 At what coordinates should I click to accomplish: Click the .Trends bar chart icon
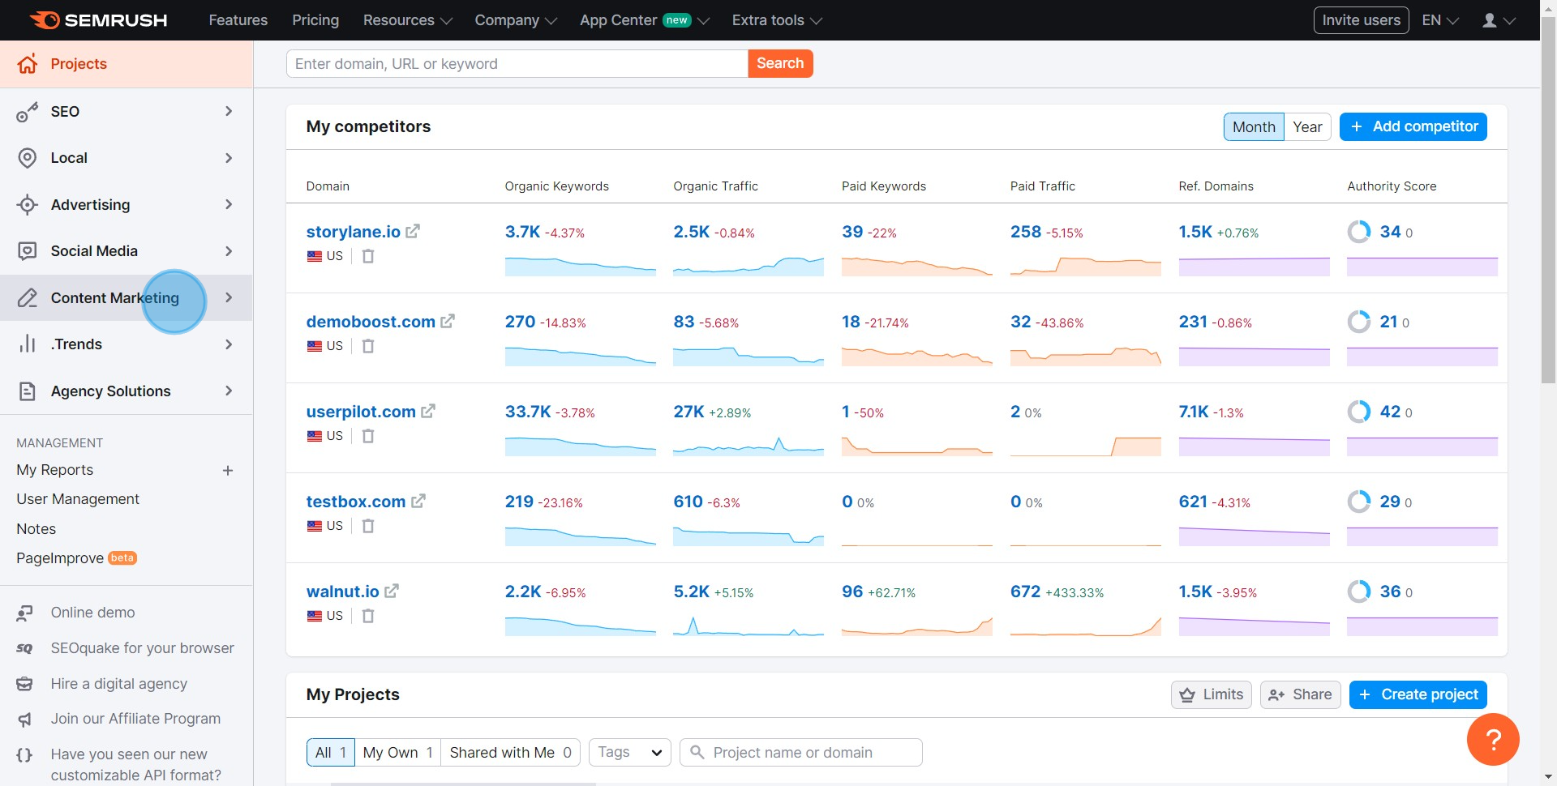click(28, 344)
